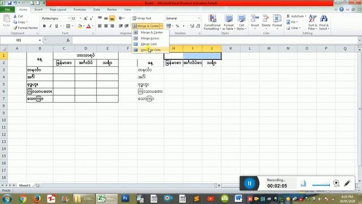Select column K header
The width and height of the screenshot is (362, 204).
click(x=231, y=48)
